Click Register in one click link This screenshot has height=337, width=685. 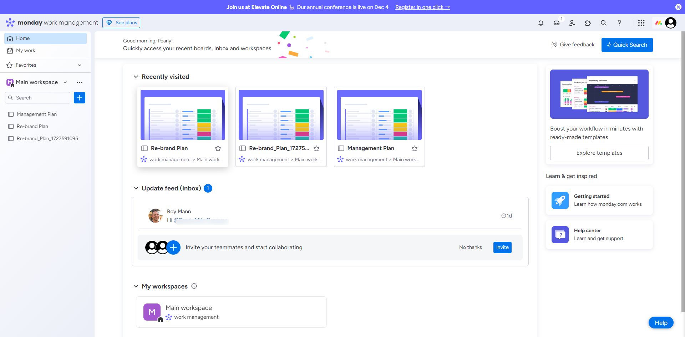(422, 7)
